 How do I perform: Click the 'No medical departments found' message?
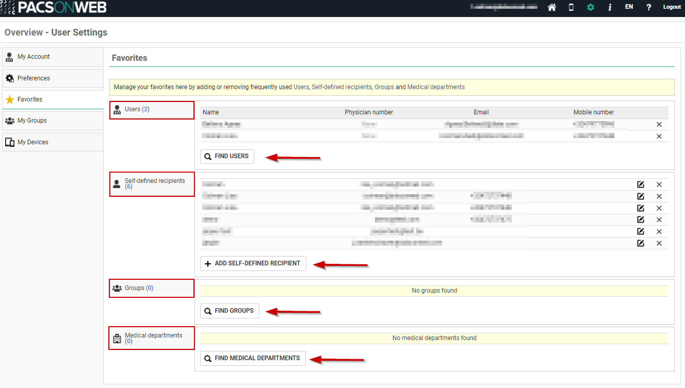[x=434, y=338]
